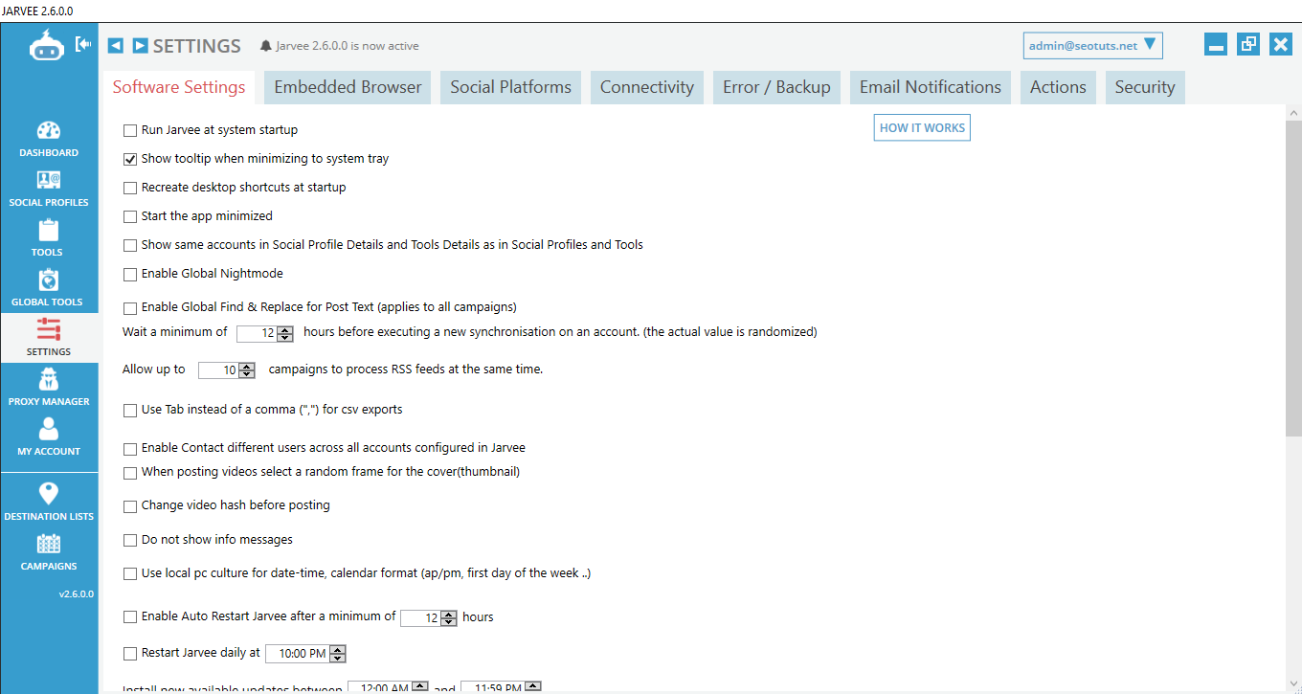This screenshot has height=694, width=1302.
Task: Switch to the Software Settings tab
Action: [x=179, y=87]
